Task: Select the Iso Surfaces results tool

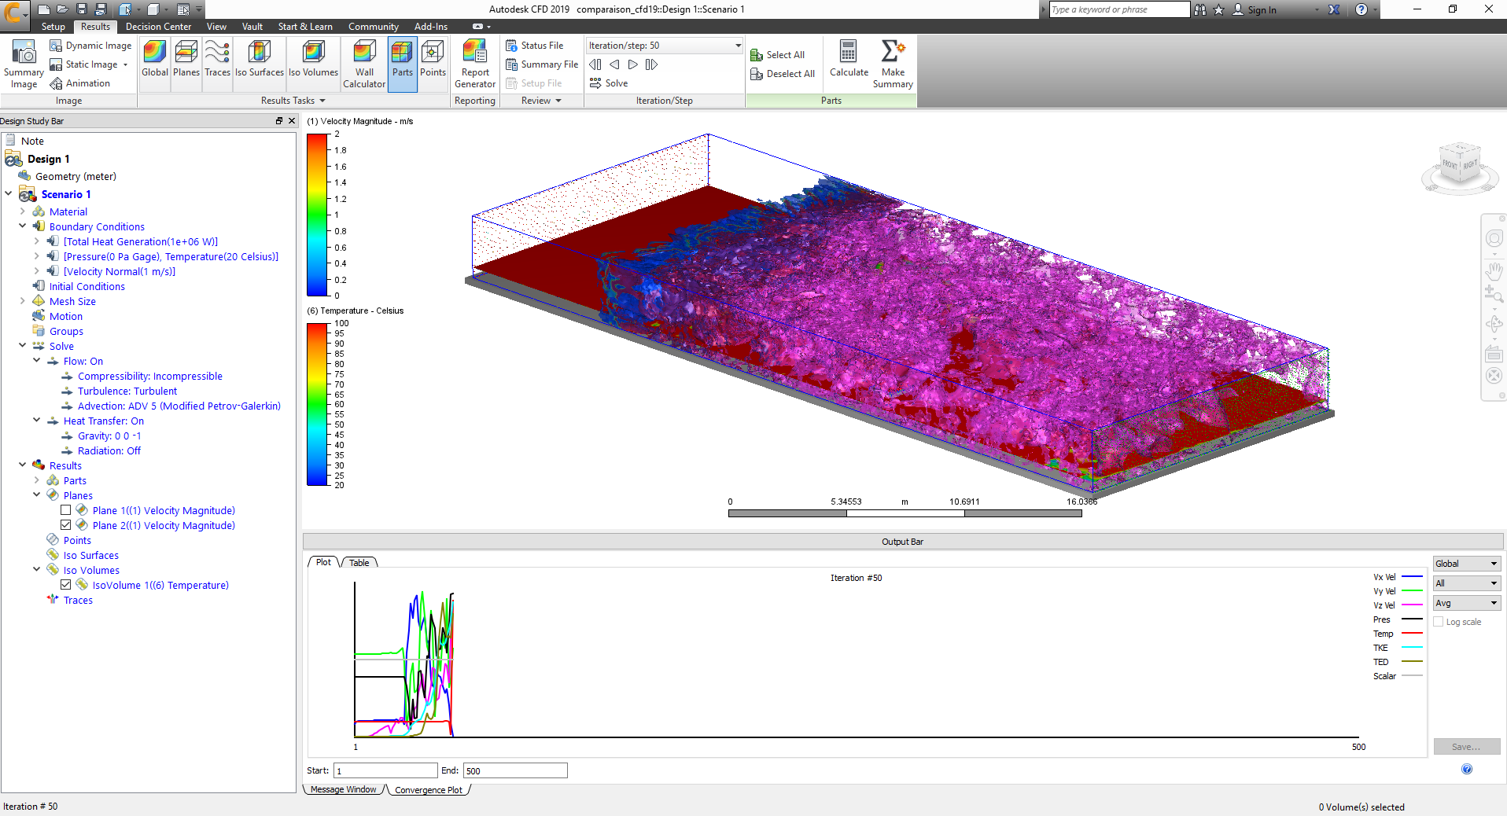Action: [x=259, y=63]
